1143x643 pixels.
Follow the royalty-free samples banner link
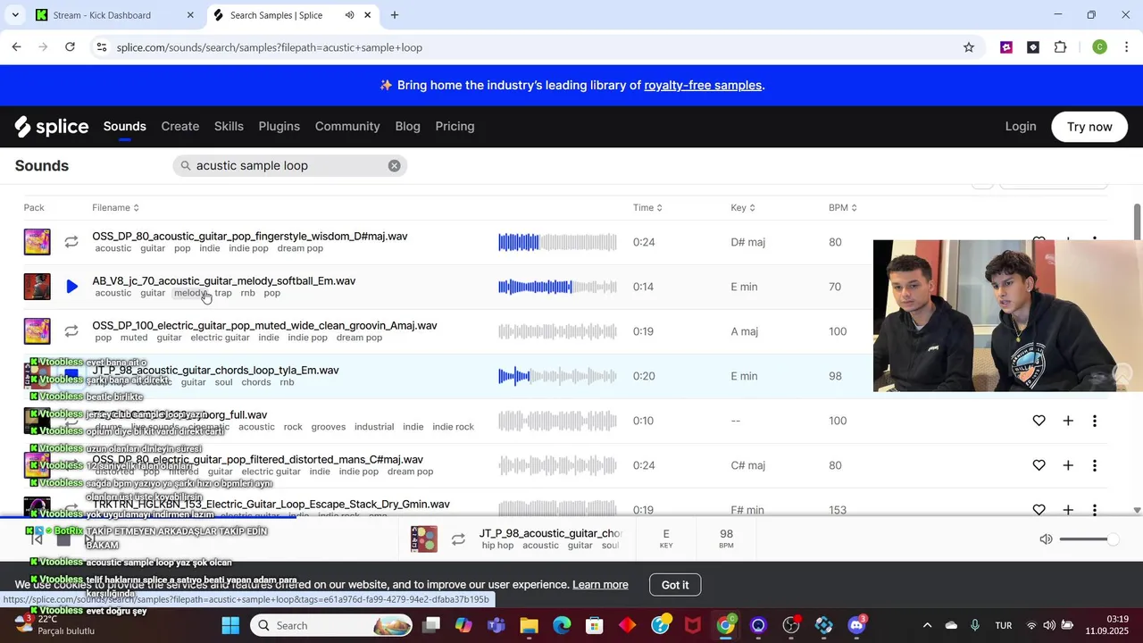(x=703, y=86)
